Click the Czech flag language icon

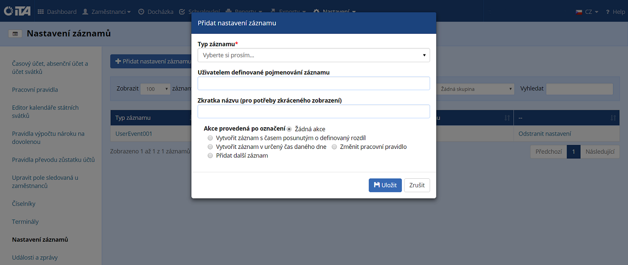click(579, 12)
